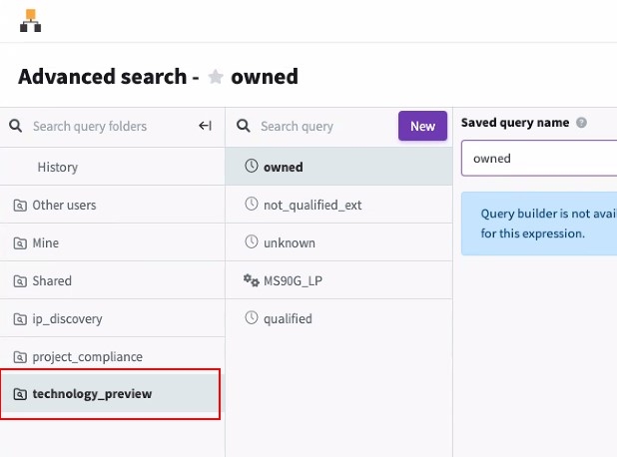Image resolution: width=617 pixels, height=457 pixels.
Task: Click the clock icon beside not_qualified_ext
Action: pos(252,205)
